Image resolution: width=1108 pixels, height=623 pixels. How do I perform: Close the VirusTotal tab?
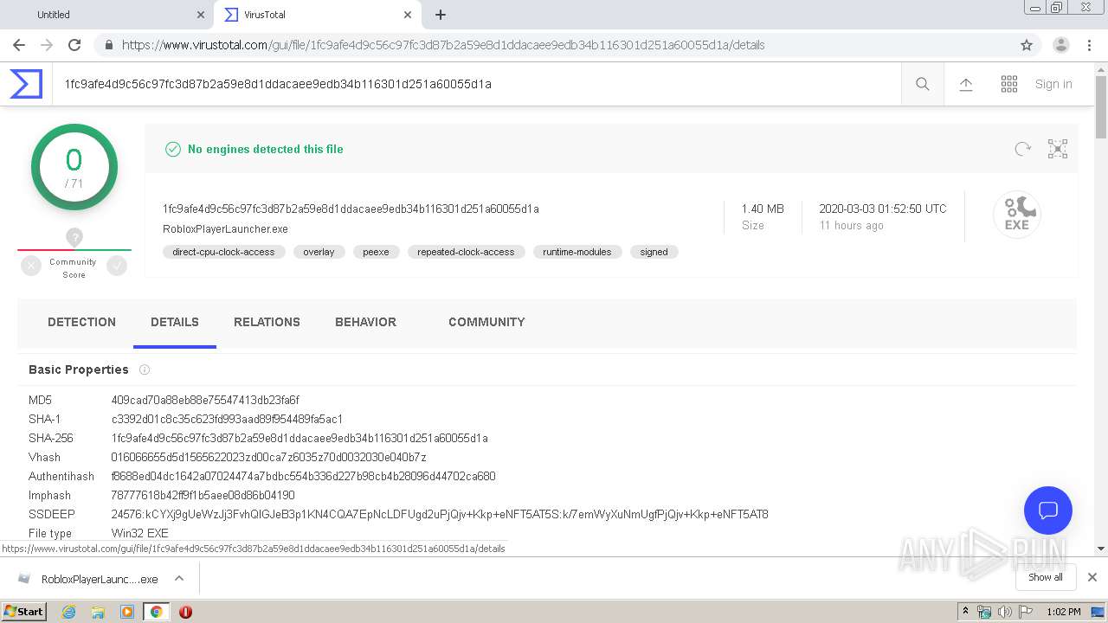(408, 15)
